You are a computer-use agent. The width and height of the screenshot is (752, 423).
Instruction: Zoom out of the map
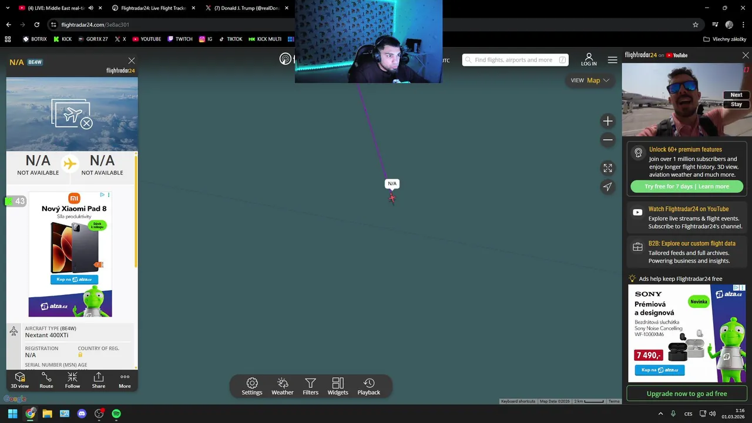(x=607, y=140)
